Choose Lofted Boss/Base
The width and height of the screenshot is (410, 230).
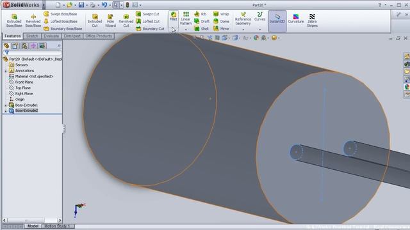[x=61, y=21]
